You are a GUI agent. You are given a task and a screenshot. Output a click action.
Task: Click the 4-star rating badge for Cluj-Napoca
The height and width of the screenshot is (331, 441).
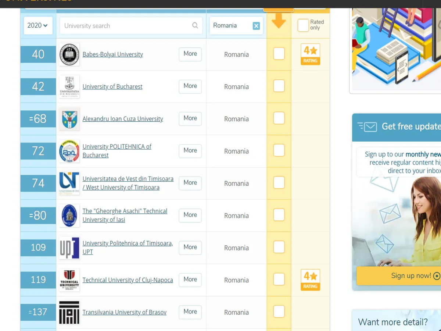pos(310,280)
